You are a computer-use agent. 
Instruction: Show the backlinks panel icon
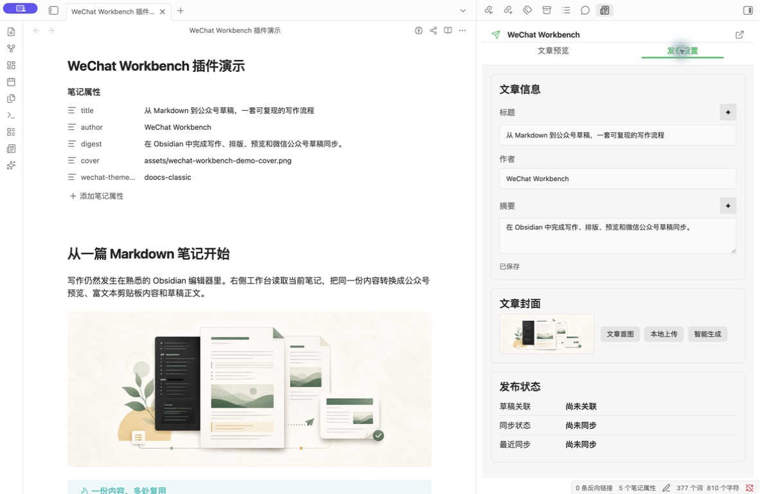(x=489, y=10)
